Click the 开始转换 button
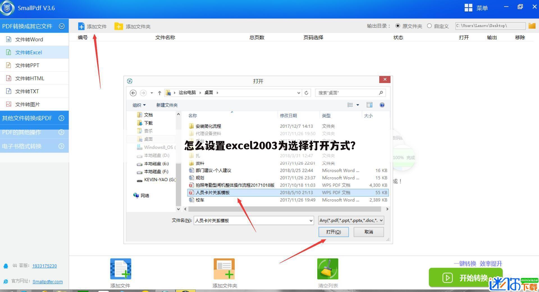The image size is (539, 292). coord(465,278)
